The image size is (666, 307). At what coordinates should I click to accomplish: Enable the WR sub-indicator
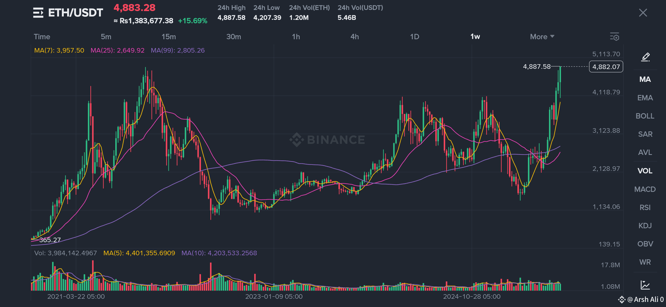coord(645,262)
